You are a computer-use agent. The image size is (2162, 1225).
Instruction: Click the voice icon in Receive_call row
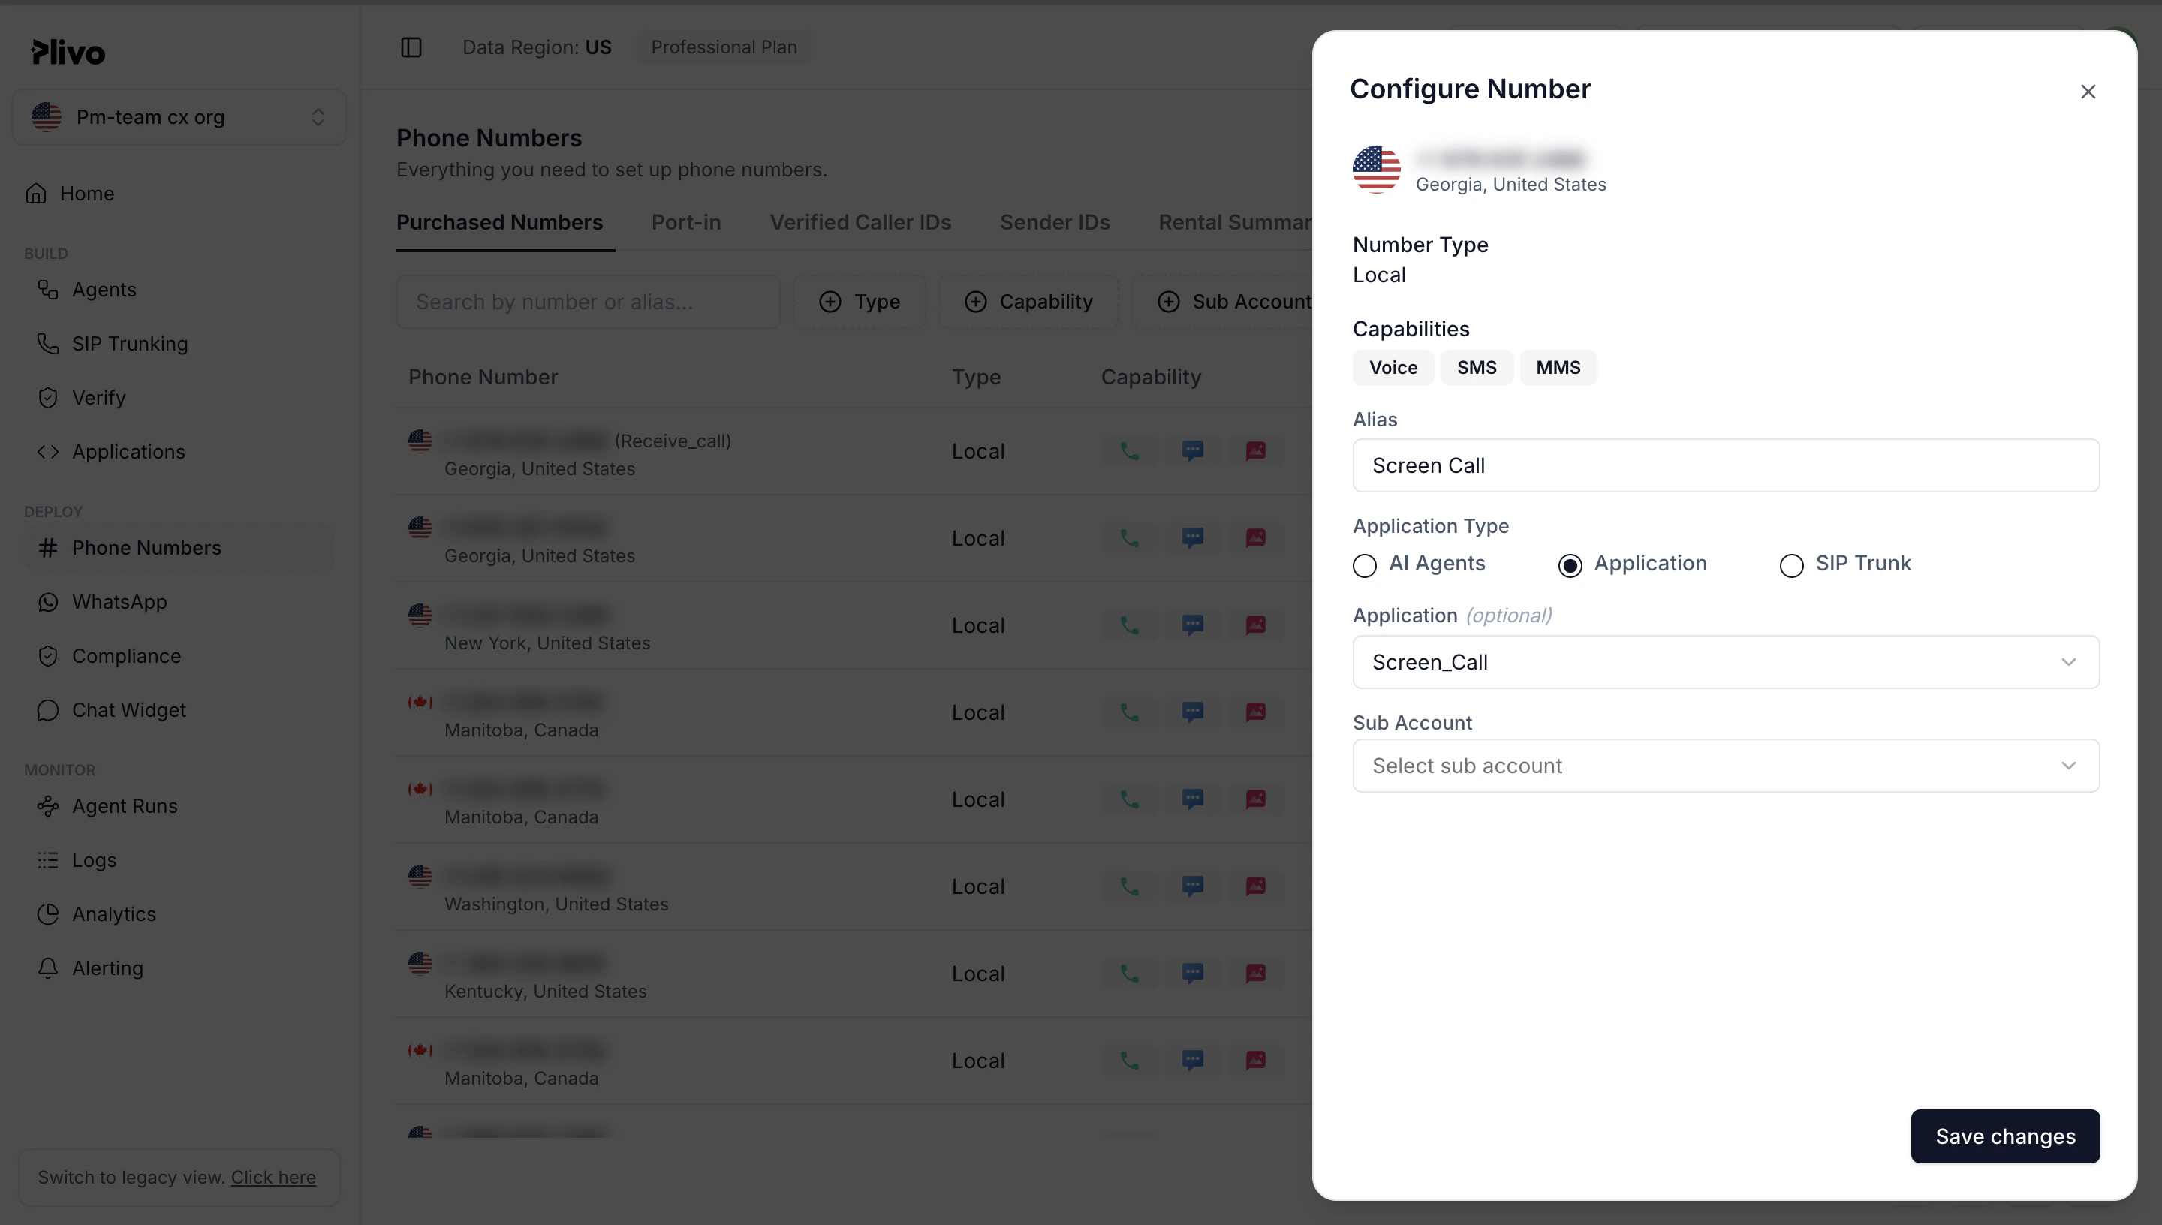pyautogui.click(x=1130, y=451)
